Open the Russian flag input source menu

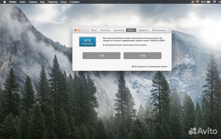[x=215, y=2]
